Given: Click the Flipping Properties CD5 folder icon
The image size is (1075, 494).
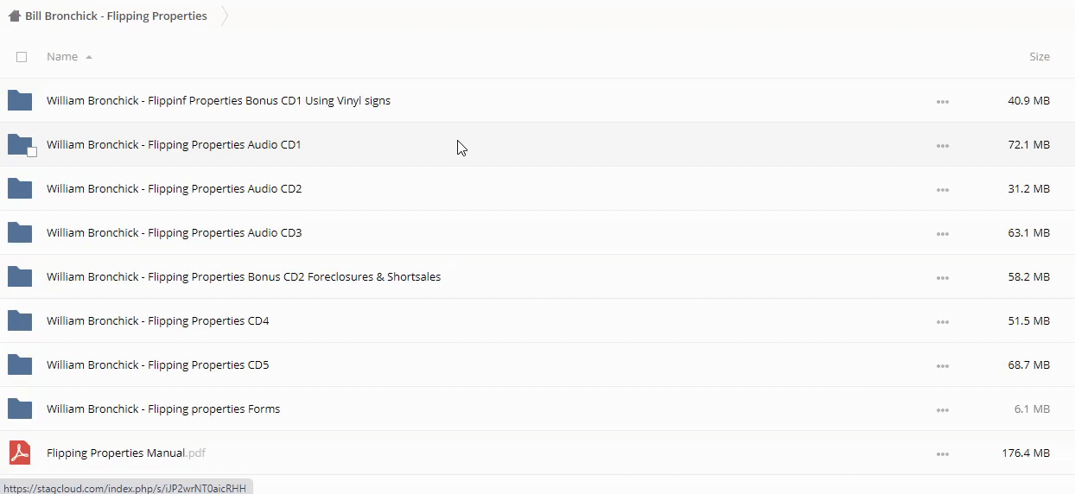Looking at the screenshot, I should (20, 365).
